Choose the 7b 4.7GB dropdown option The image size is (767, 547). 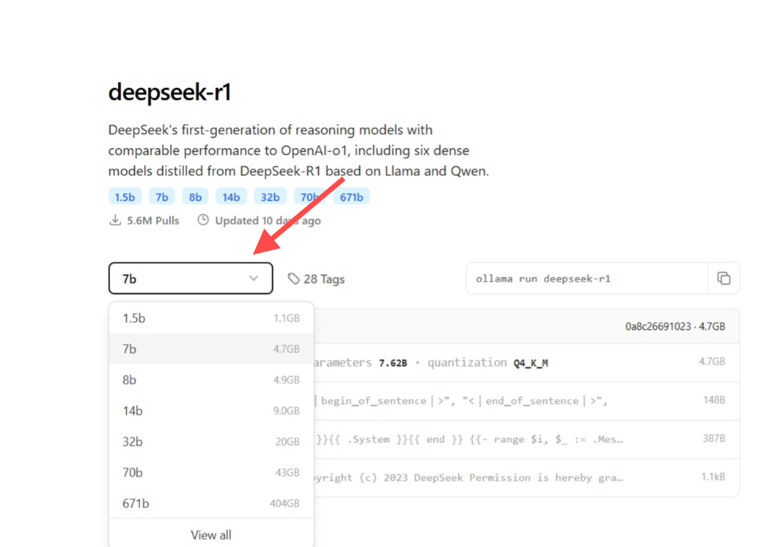(211, 348)
